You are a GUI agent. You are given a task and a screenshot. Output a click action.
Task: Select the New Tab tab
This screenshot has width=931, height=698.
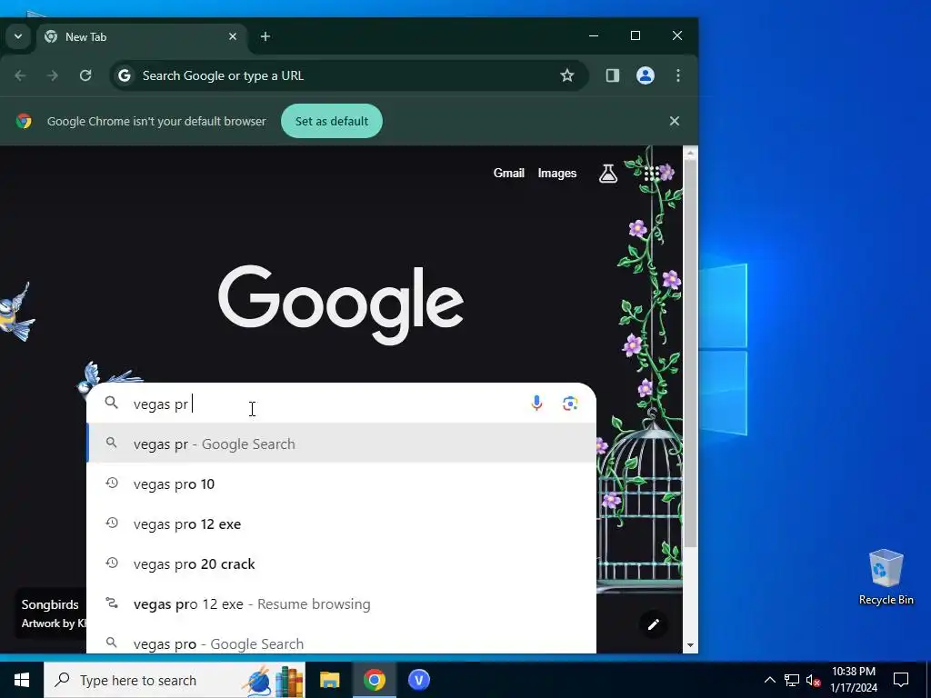(139, 36)
